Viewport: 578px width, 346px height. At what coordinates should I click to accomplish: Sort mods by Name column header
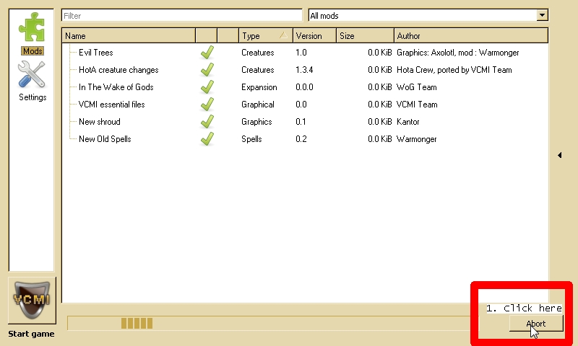tap(129, 36)
